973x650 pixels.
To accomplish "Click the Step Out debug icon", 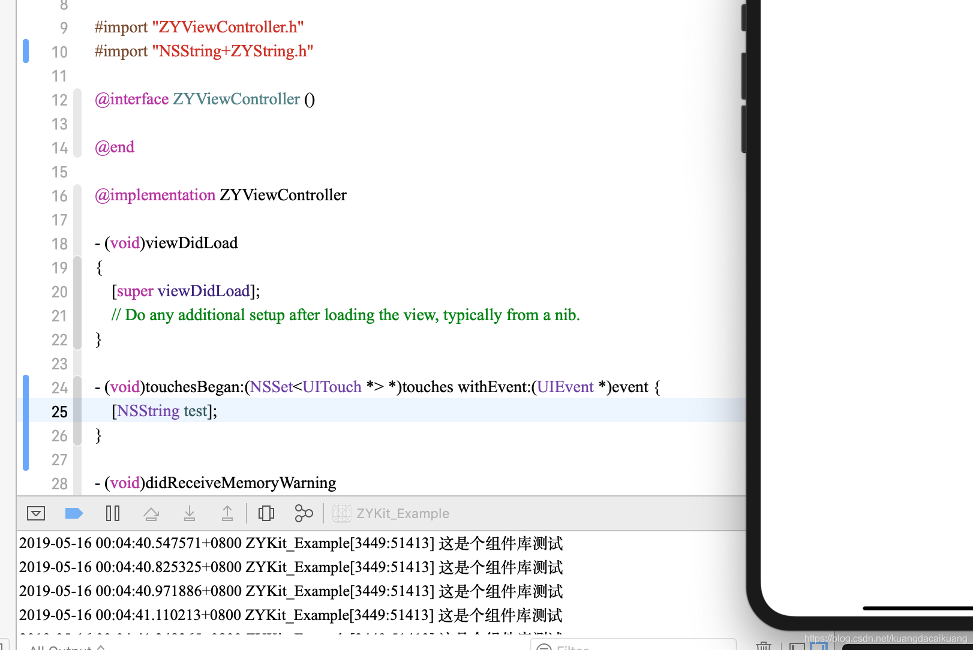I will tap(227, 513).
